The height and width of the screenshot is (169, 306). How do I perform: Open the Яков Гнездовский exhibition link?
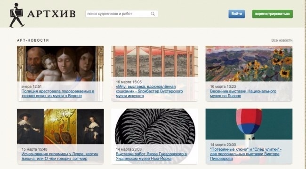click(151, 156)
